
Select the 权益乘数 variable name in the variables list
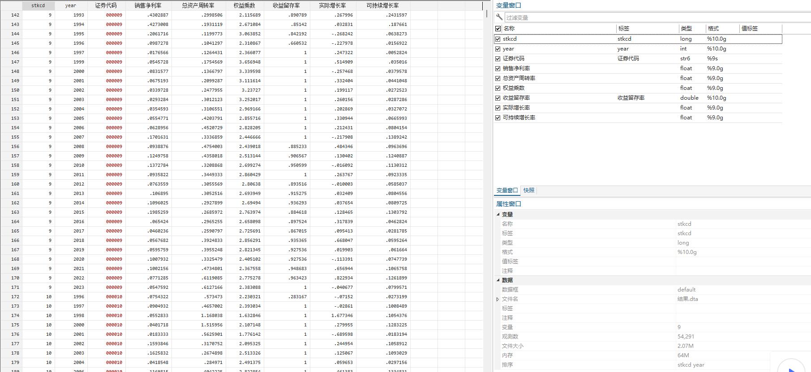(514, 88)
